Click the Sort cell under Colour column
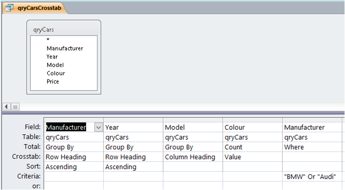Viewport: 345px width, 190px height. (x=253, y=167)
